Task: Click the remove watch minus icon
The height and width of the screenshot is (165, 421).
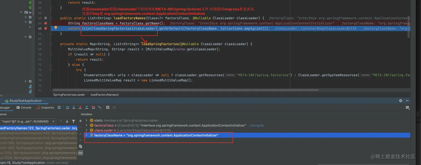Action: tap(80, 127)
